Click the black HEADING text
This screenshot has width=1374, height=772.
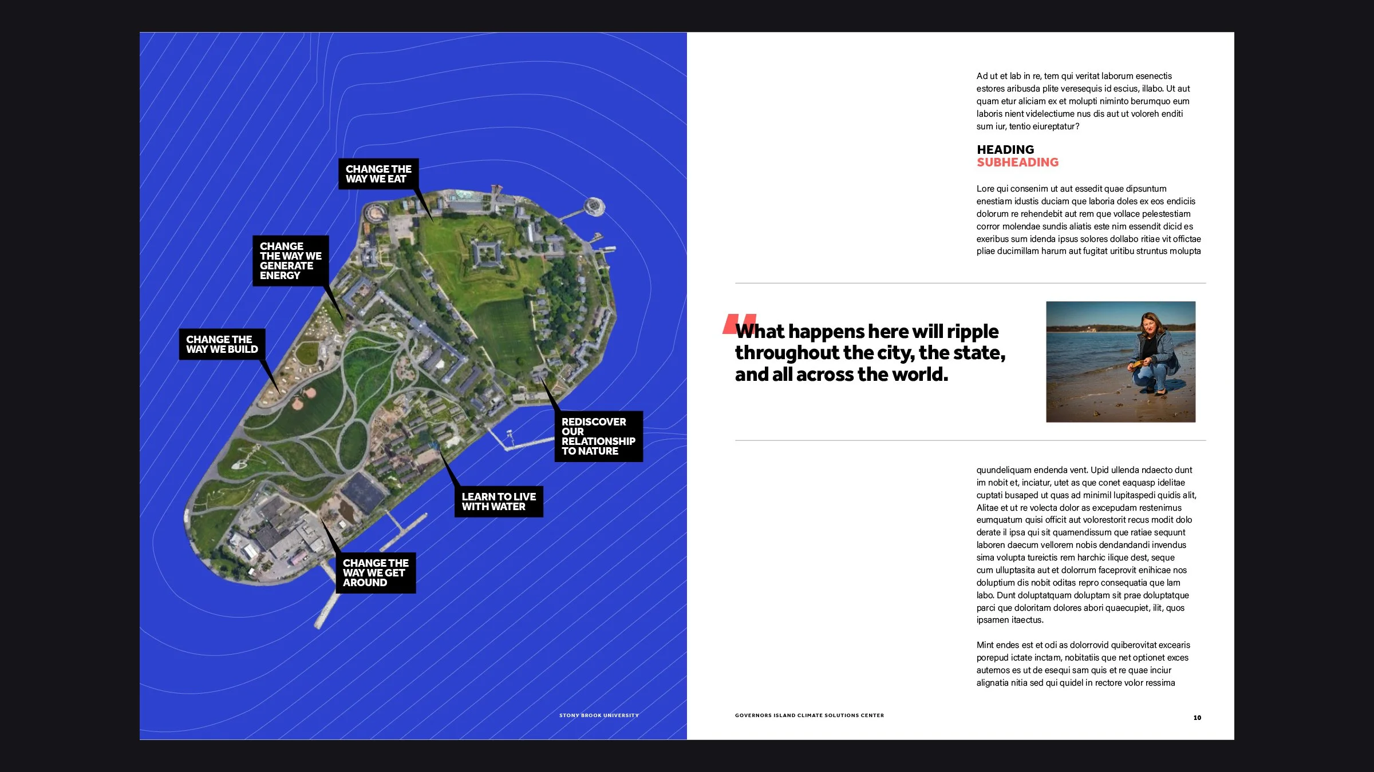click(x=1005, y=149)
